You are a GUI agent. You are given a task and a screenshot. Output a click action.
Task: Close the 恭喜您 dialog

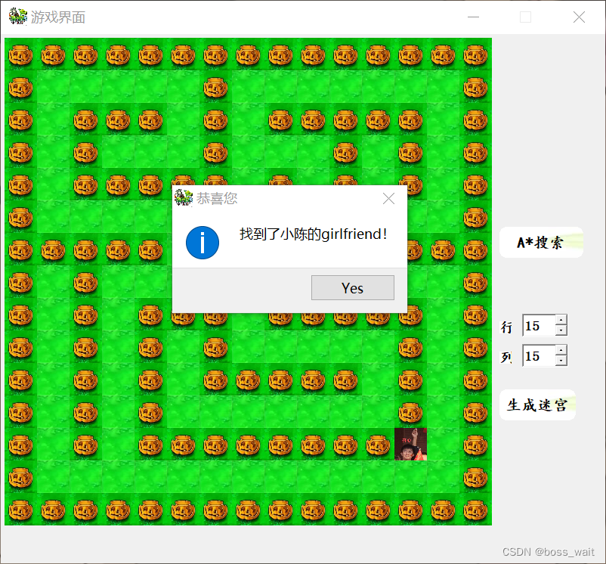388,199
